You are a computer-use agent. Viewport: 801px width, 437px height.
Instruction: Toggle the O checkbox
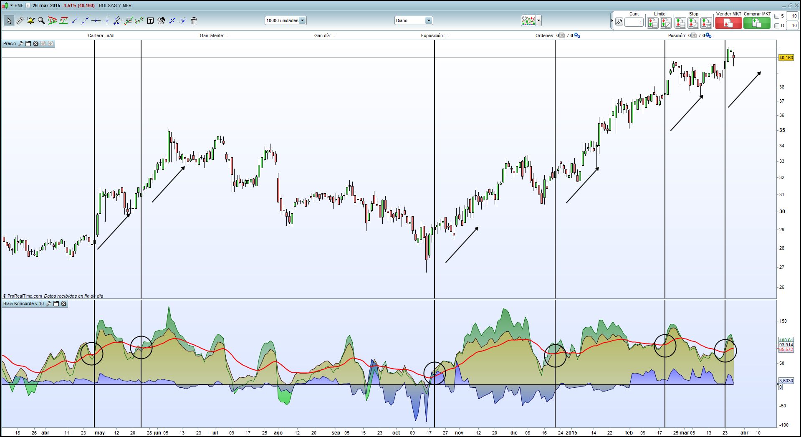pos(777,26)
